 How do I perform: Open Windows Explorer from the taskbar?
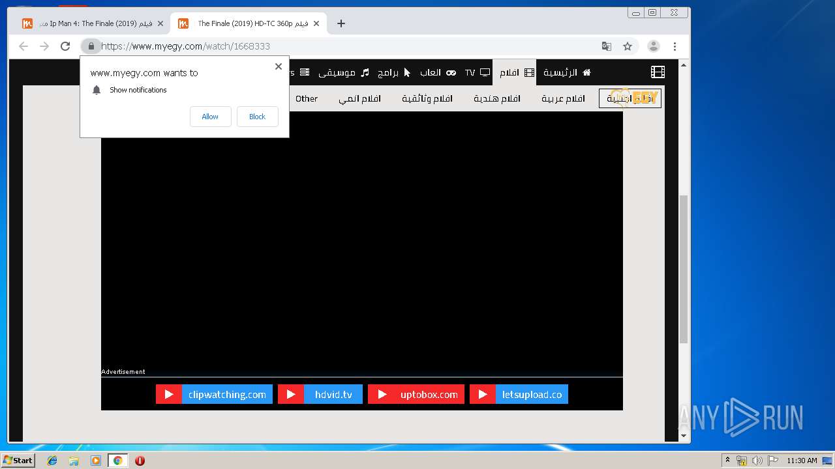74,461
